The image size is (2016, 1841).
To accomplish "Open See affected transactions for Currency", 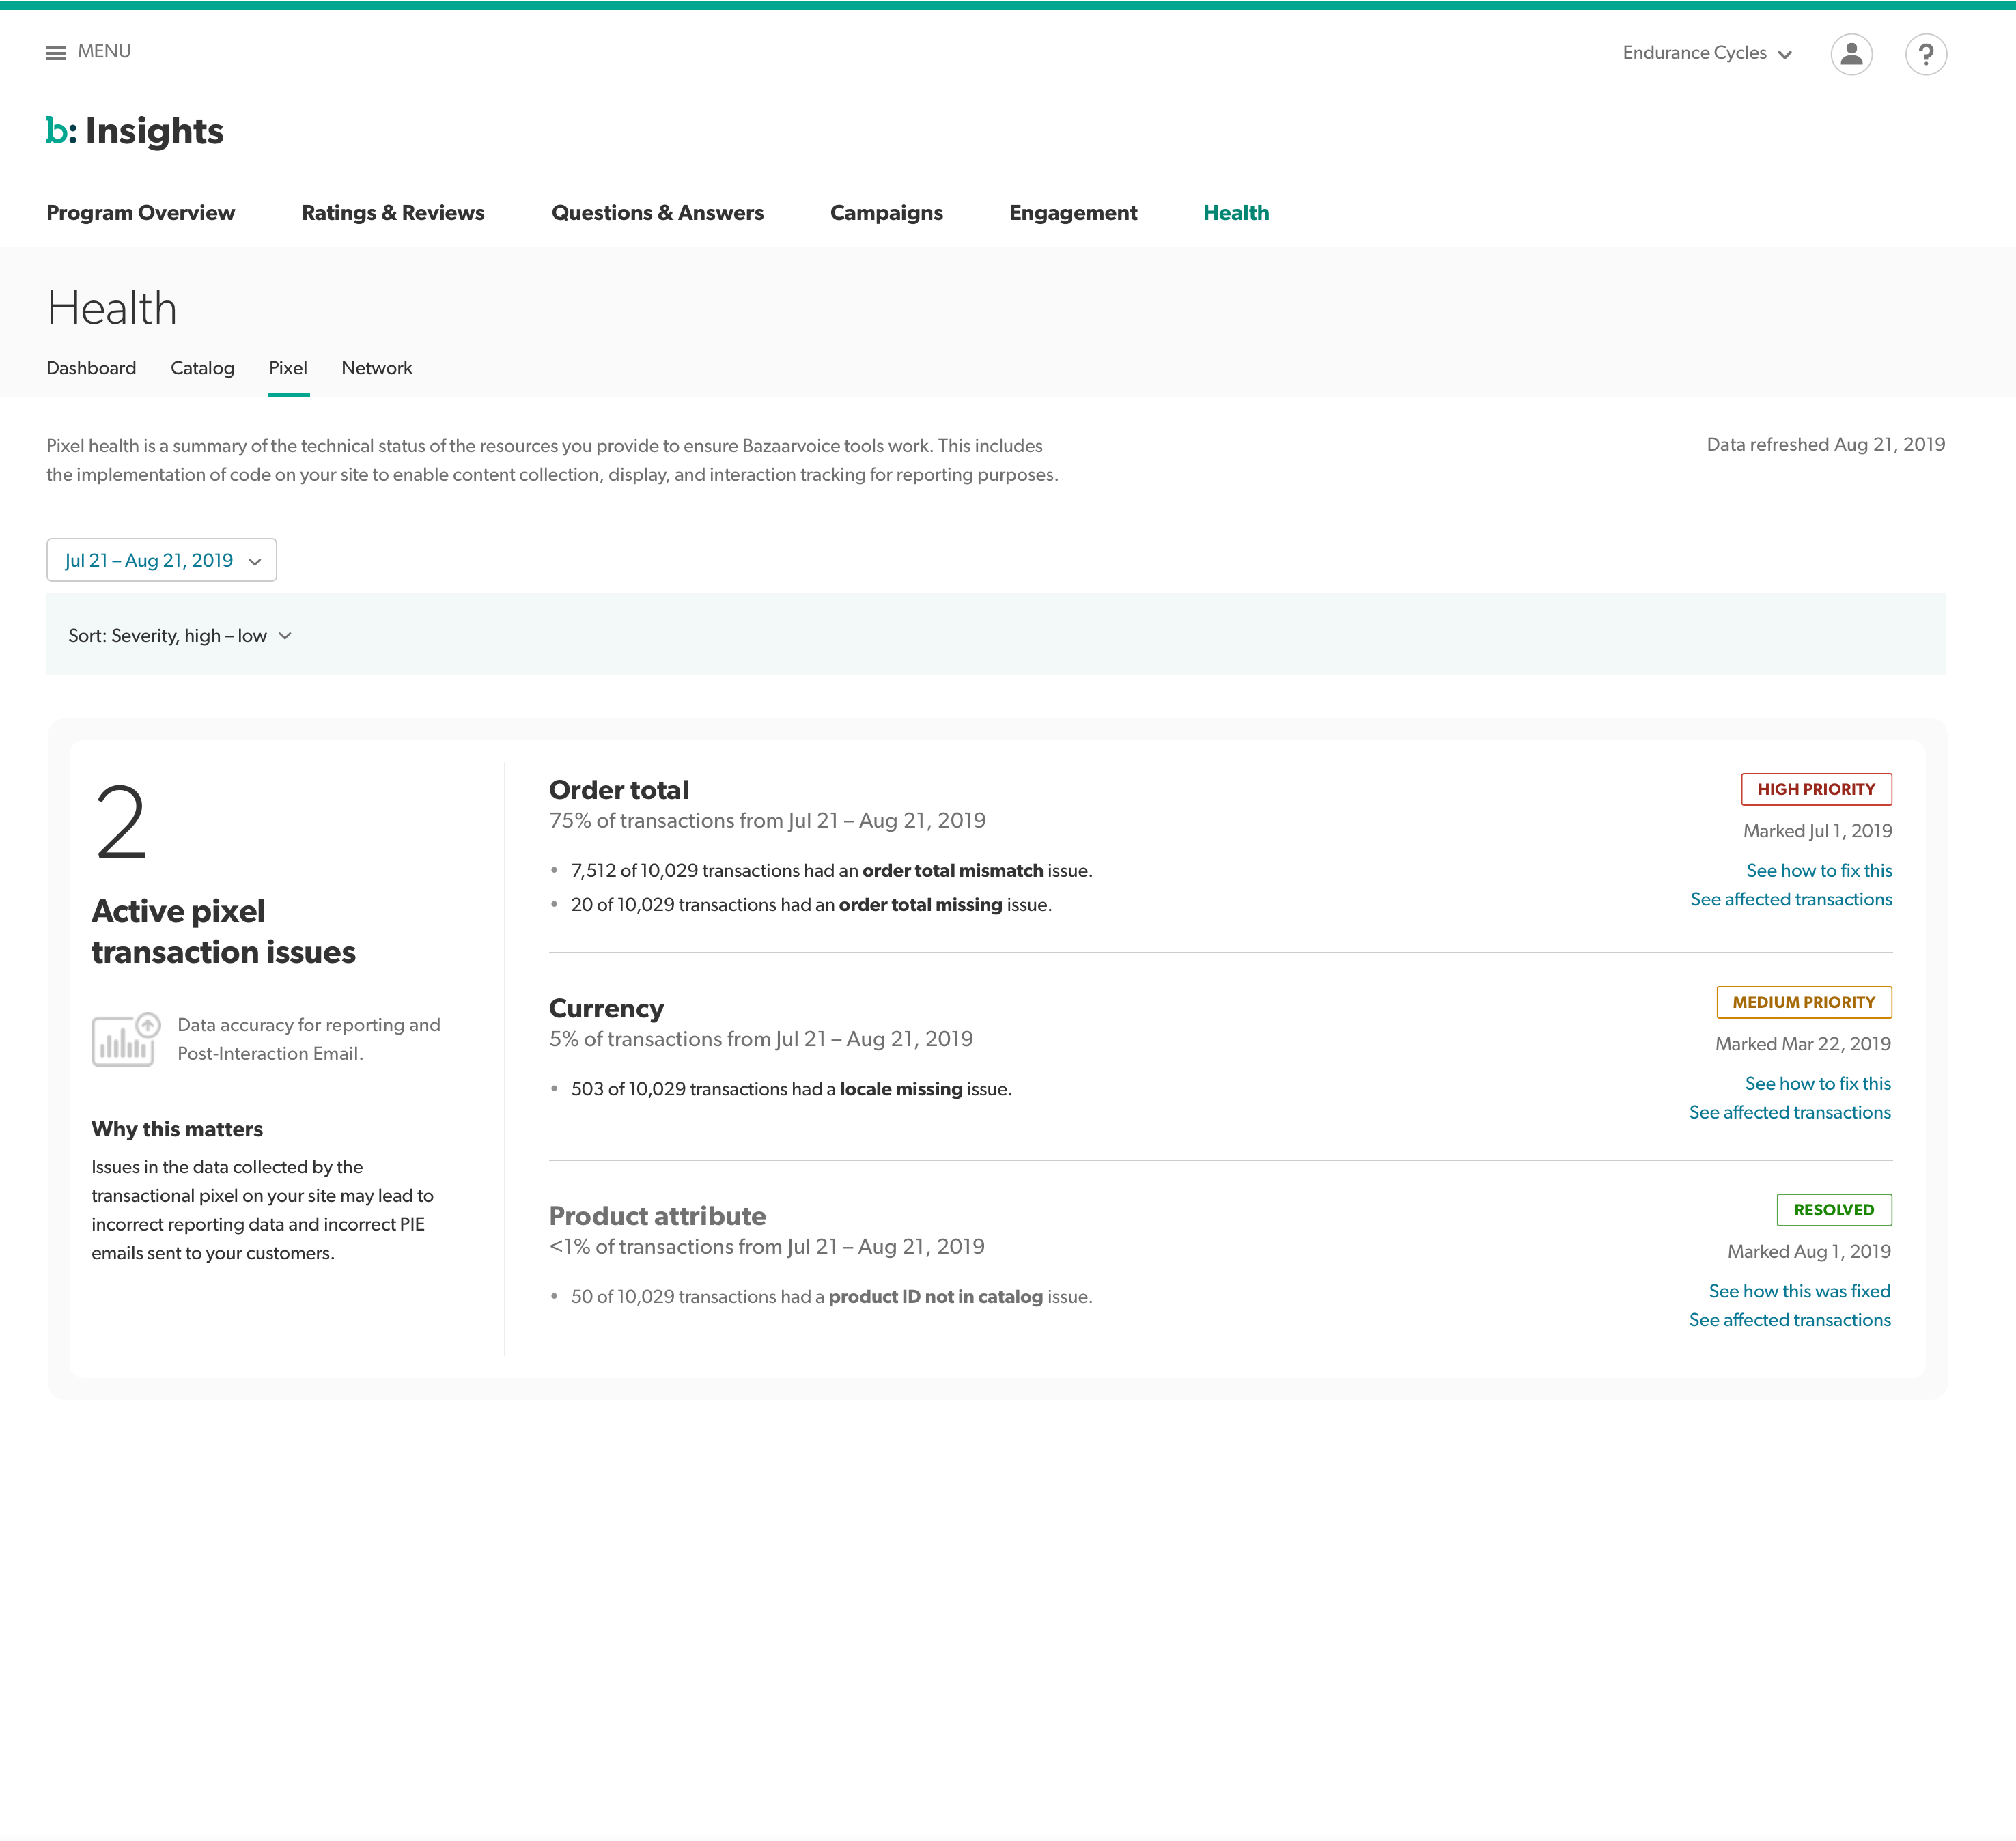I will tap(1789, 1113).
